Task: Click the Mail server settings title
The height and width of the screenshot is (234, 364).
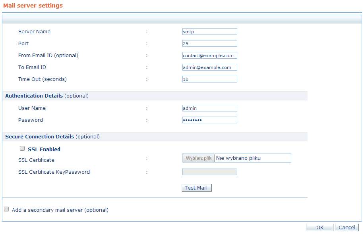Action: click(x=33, y=6)
